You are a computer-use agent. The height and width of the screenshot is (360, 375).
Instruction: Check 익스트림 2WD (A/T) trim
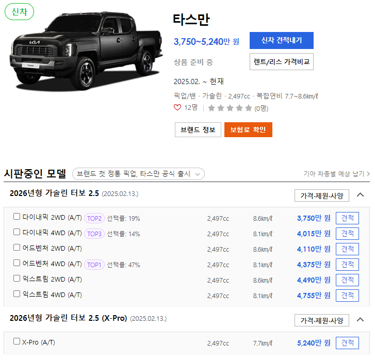click(17, 278)
